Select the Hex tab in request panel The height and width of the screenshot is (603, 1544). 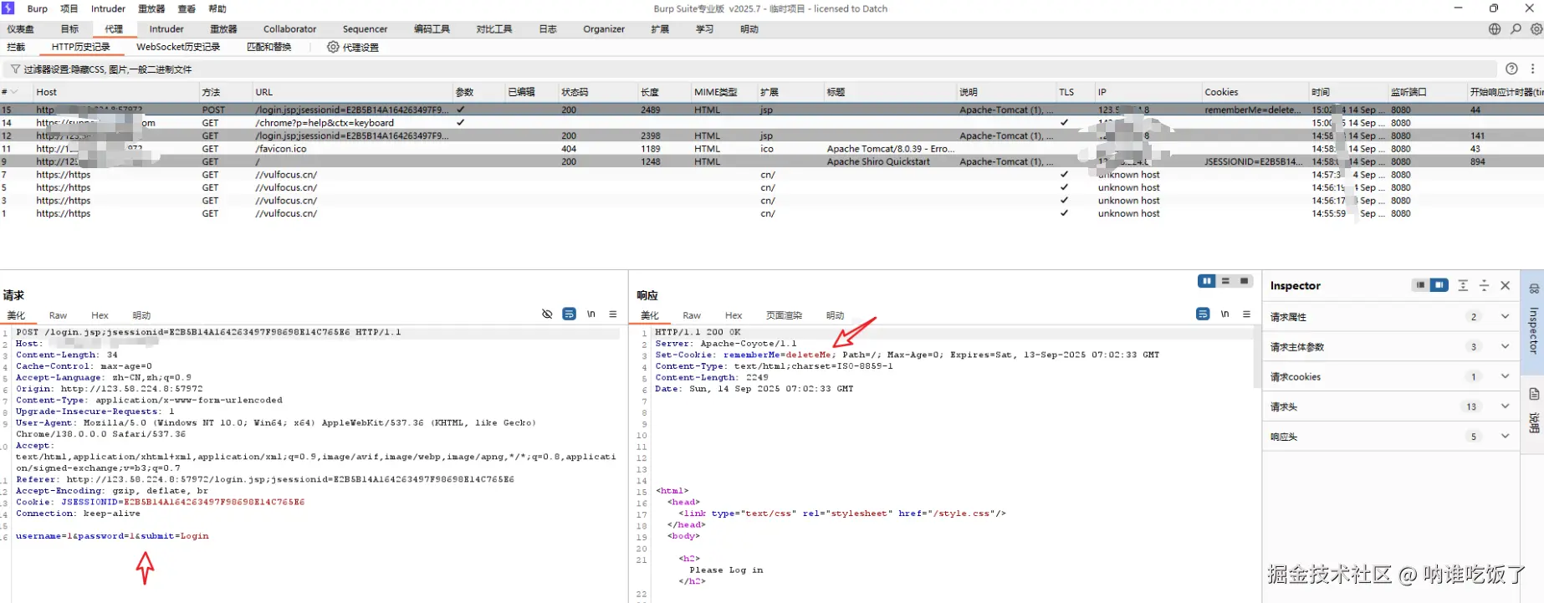(100, 315)
